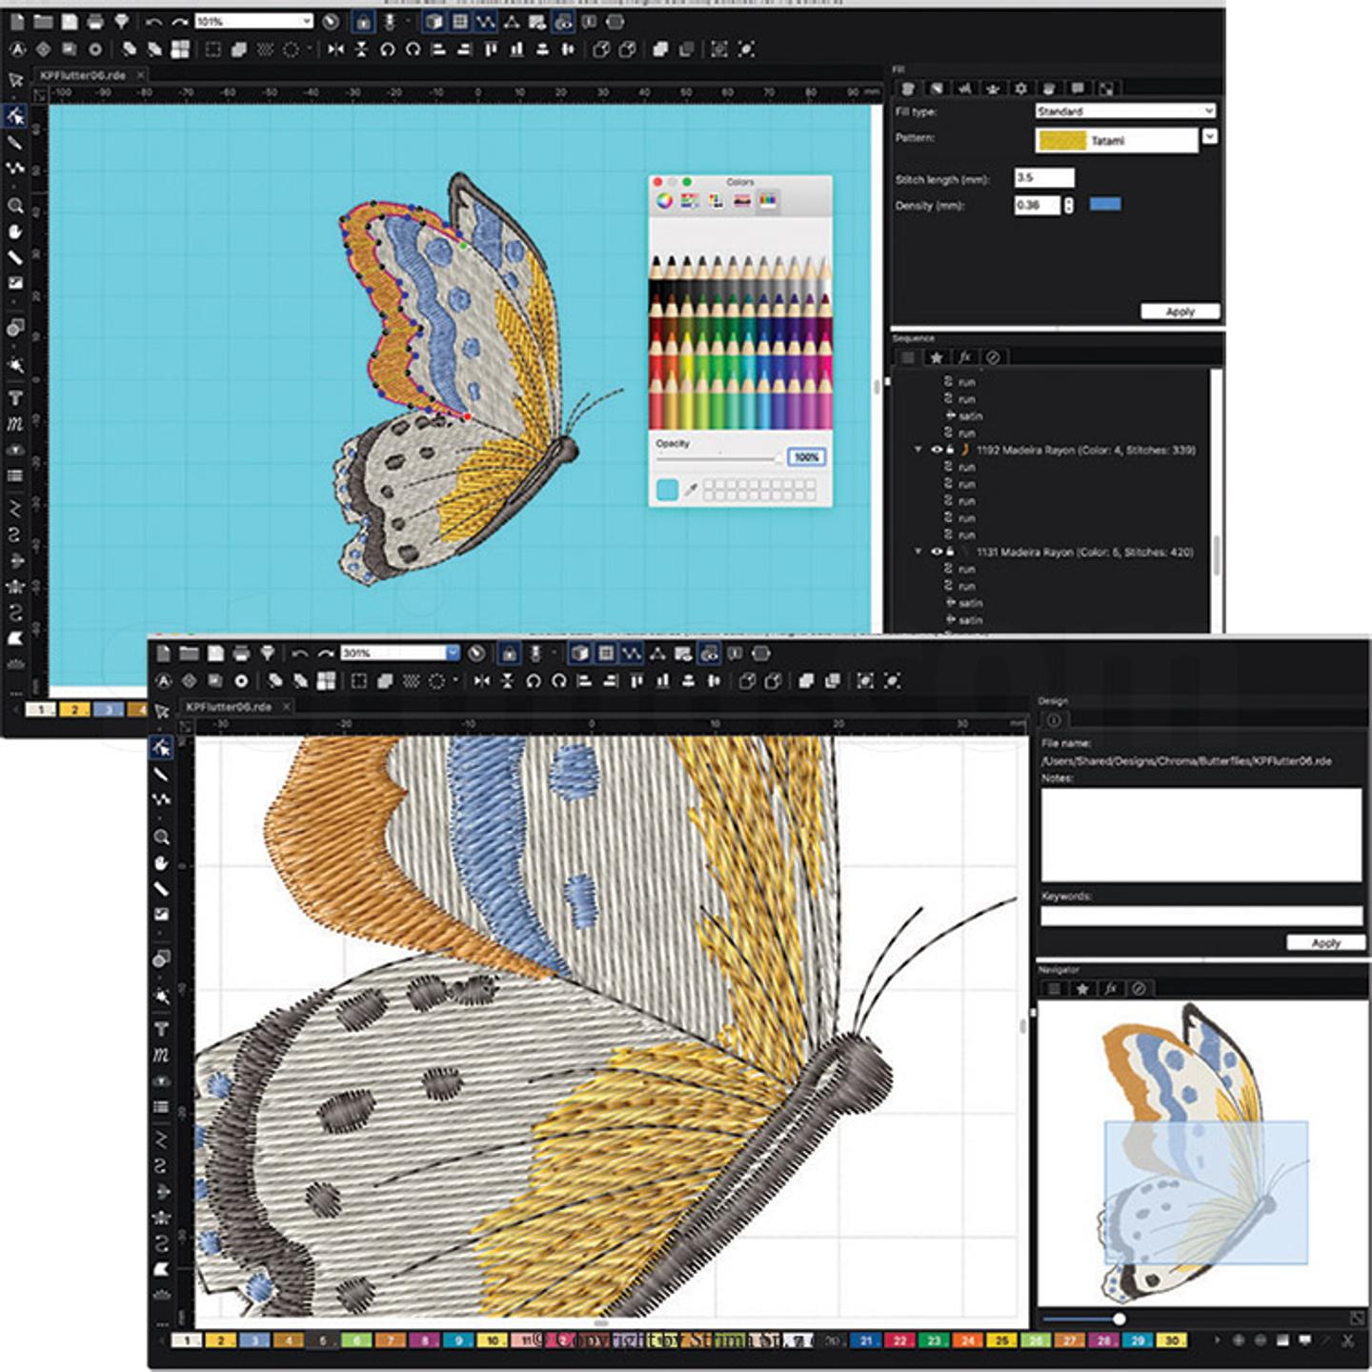Click the eyedropper in the Colors window
The width and height of the screenshot is (1372, 1372).
point(691,490)
